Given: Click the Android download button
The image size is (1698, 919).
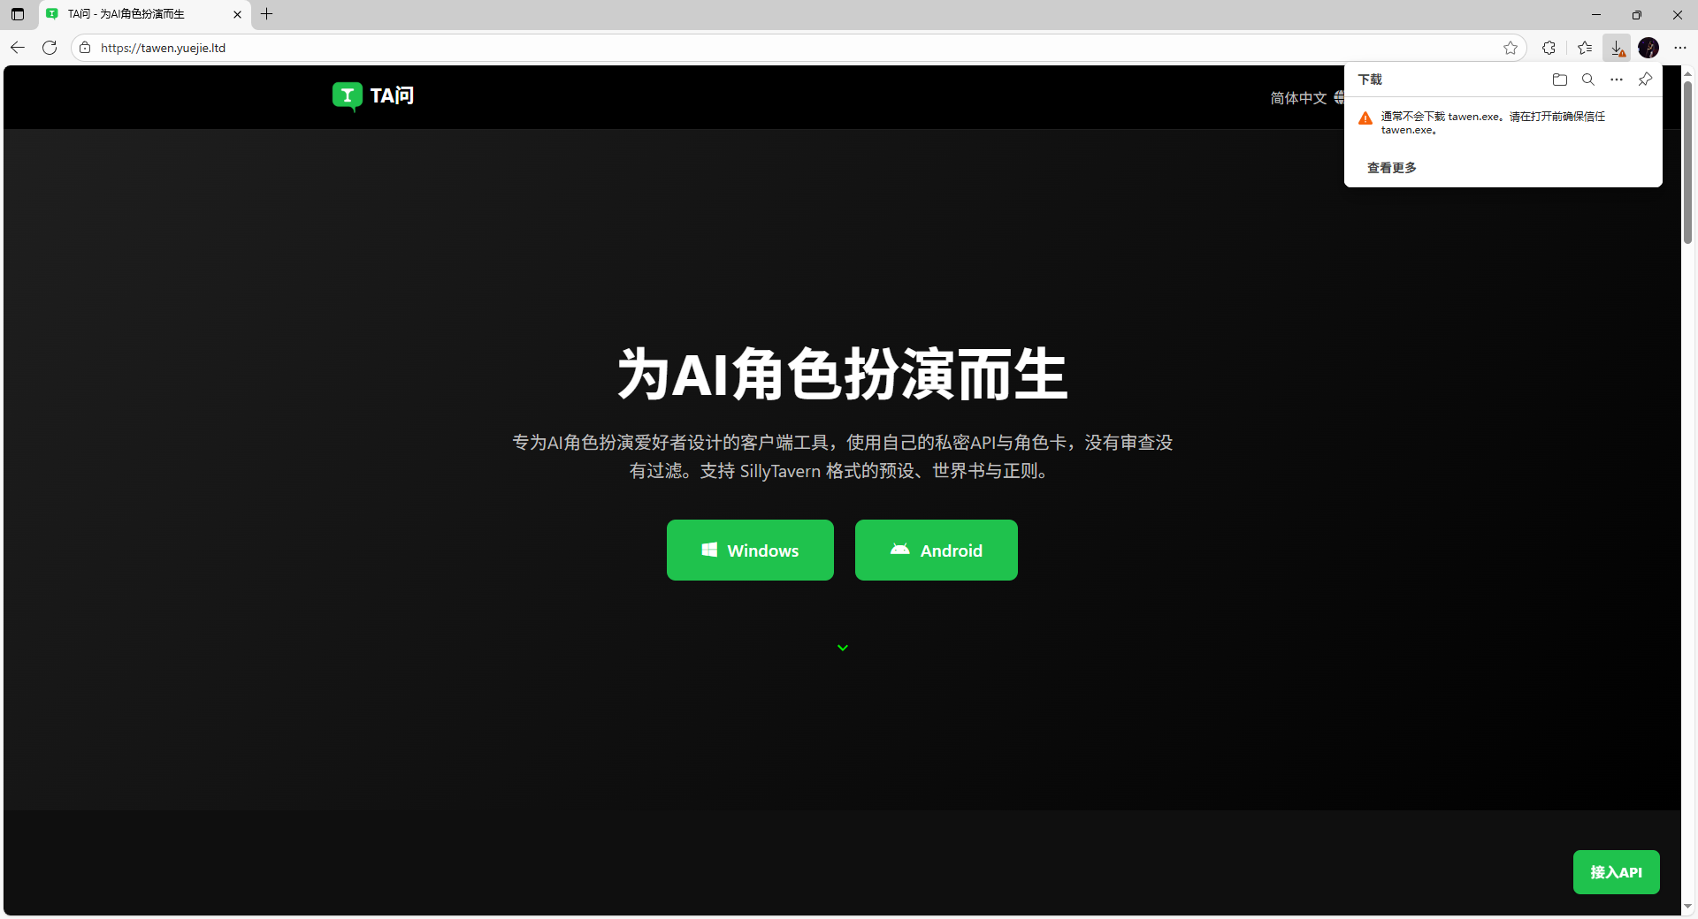Looking at the screenshot, I should point(936,550).
